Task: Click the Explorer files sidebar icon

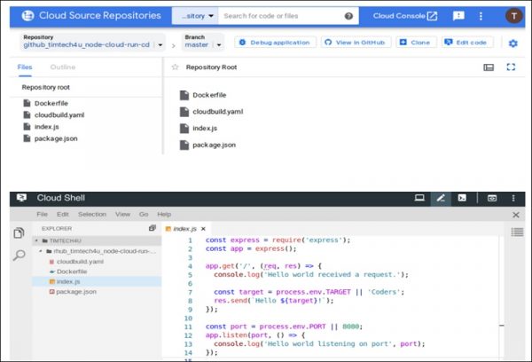Action: [19, 233]
